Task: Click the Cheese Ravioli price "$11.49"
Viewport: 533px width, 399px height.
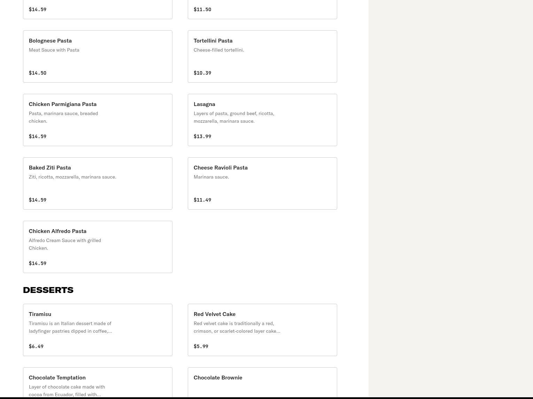Action: [x=202, y=200]
